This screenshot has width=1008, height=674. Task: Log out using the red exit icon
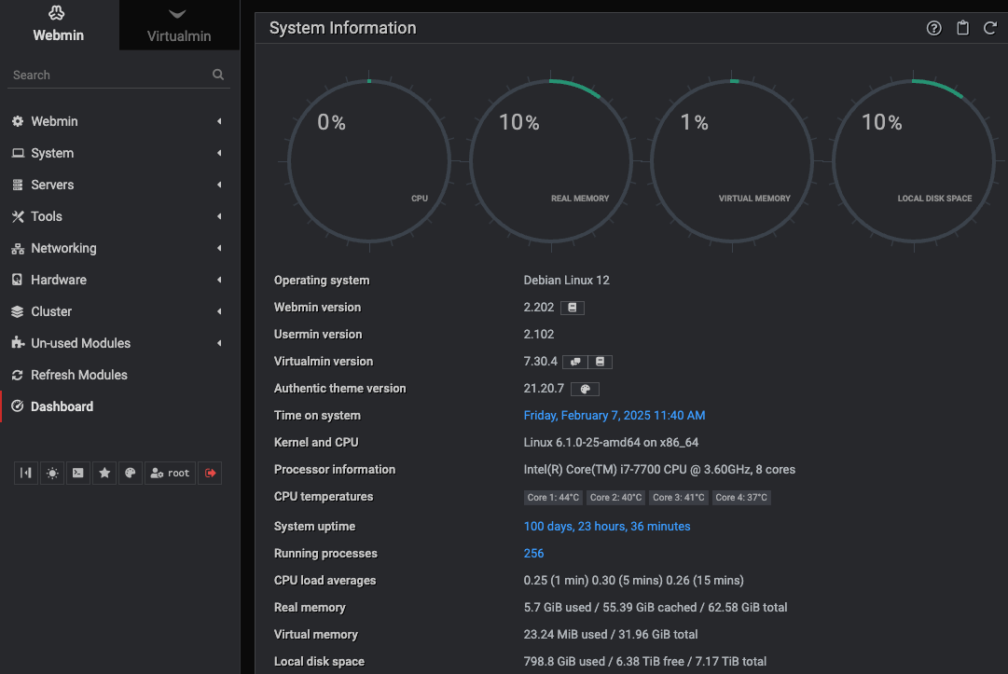click(x=209, y=473)
